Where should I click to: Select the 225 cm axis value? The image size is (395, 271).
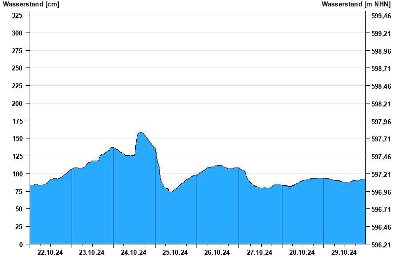pyautogui.click(x=17, y=86)
